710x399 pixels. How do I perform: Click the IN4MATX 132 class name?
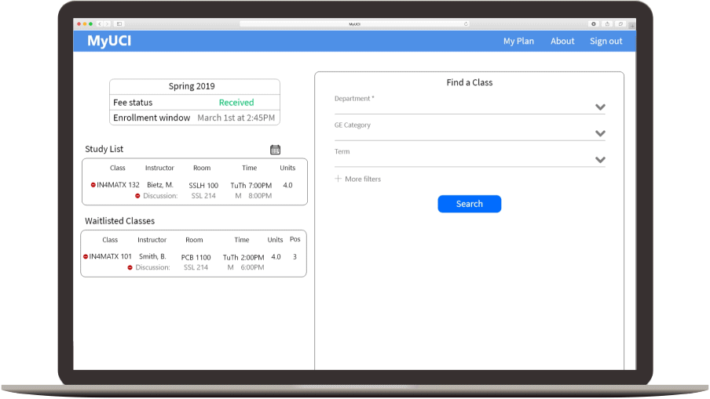click(118, 185)
